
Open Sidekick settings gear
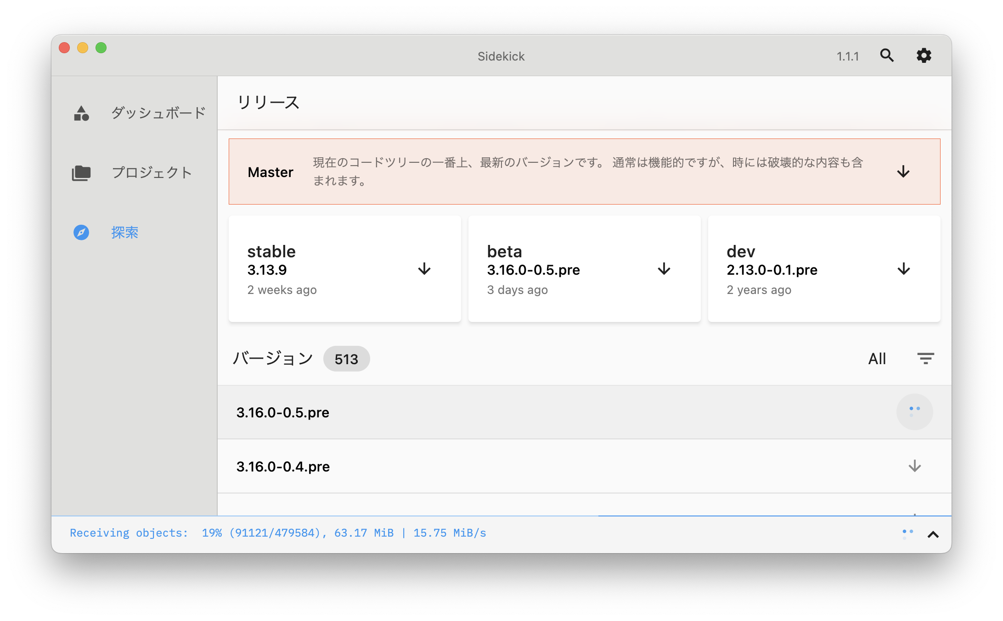coord(924,55)
